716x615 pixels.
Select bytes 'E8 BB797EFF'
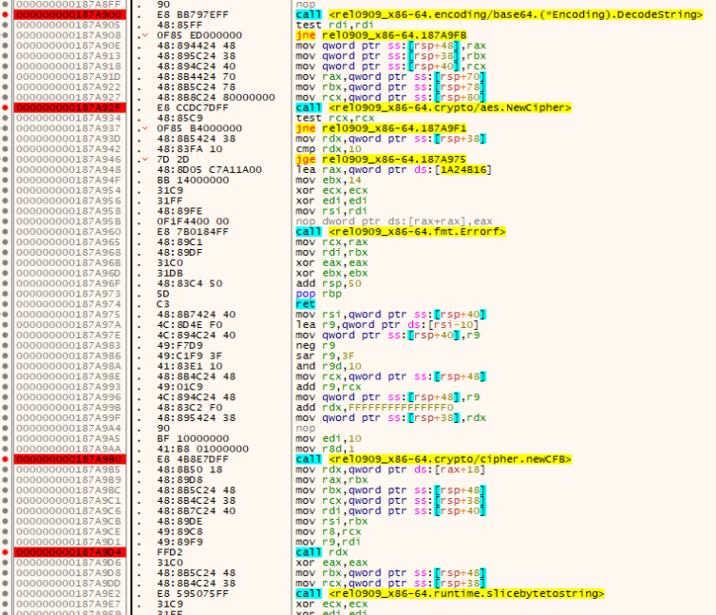click(x=193, y=14)
